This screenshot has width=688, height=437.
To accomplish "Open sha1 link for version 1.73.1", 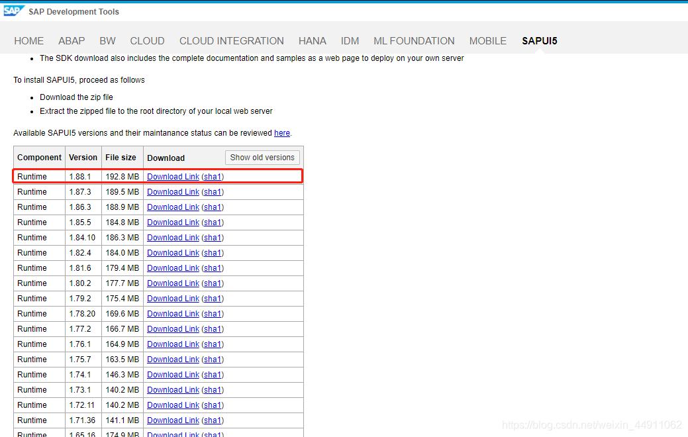I will click(213, 389).
